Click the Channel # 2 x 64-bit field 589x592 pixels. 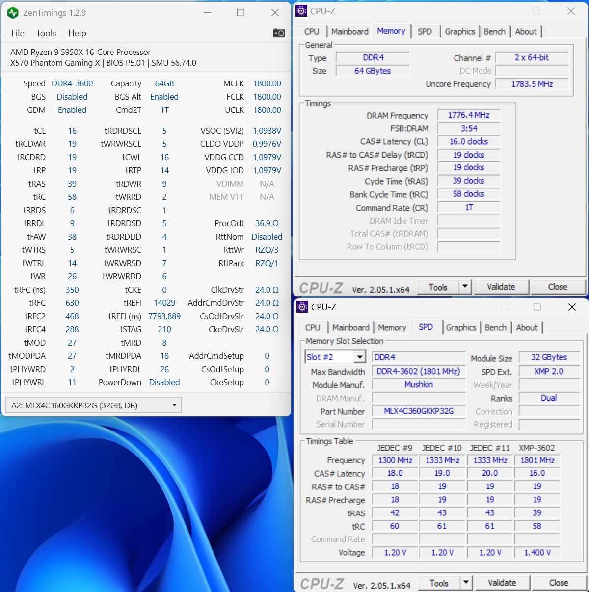[532, 57]
